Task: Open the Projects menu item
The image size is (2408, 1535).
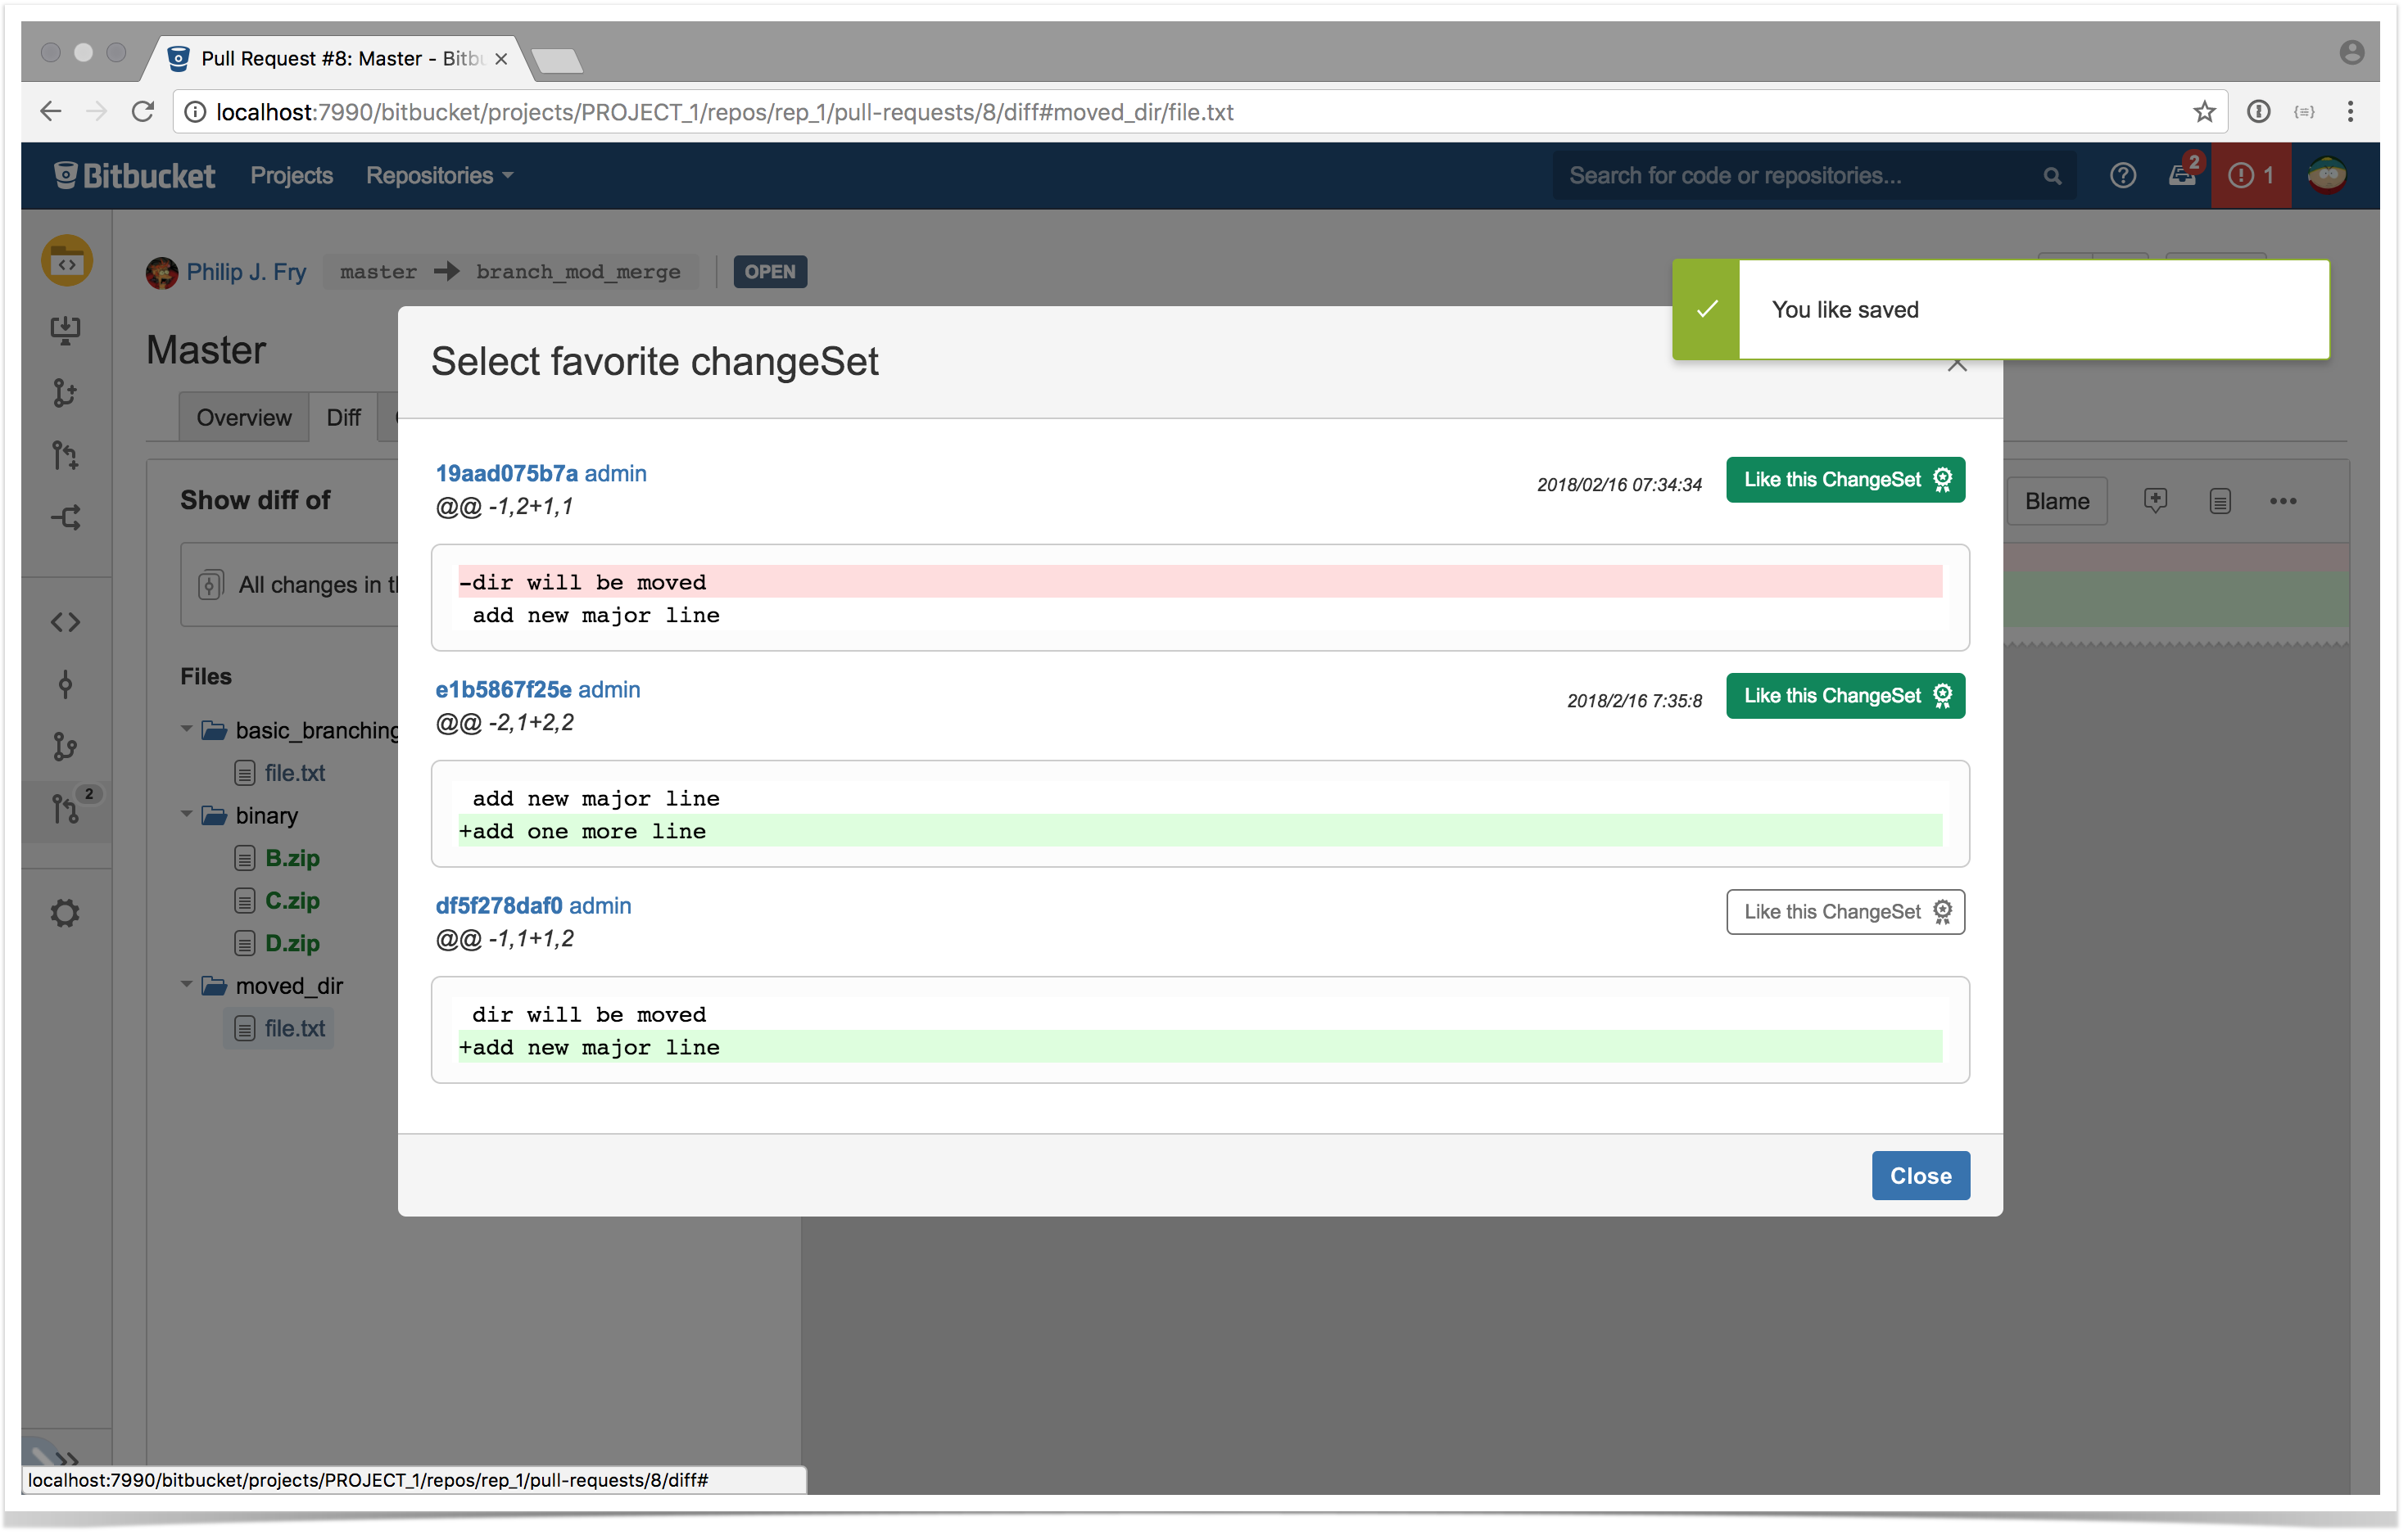Action: pos(291,176)
